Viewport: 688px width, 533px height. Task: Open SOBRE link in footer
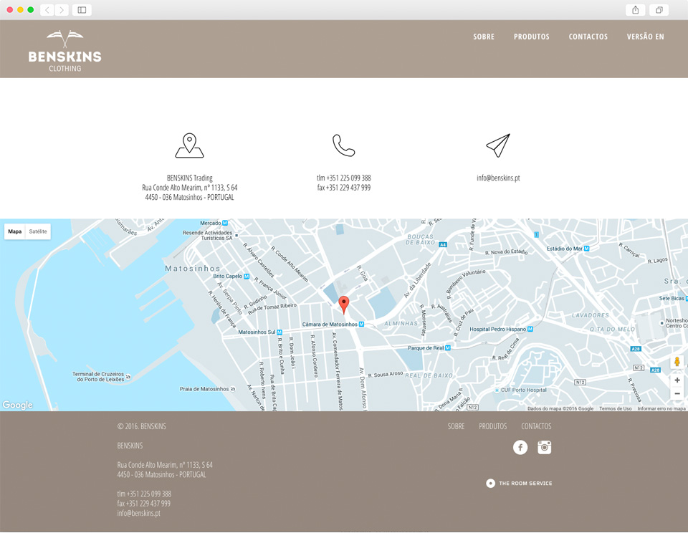(456, 426)
